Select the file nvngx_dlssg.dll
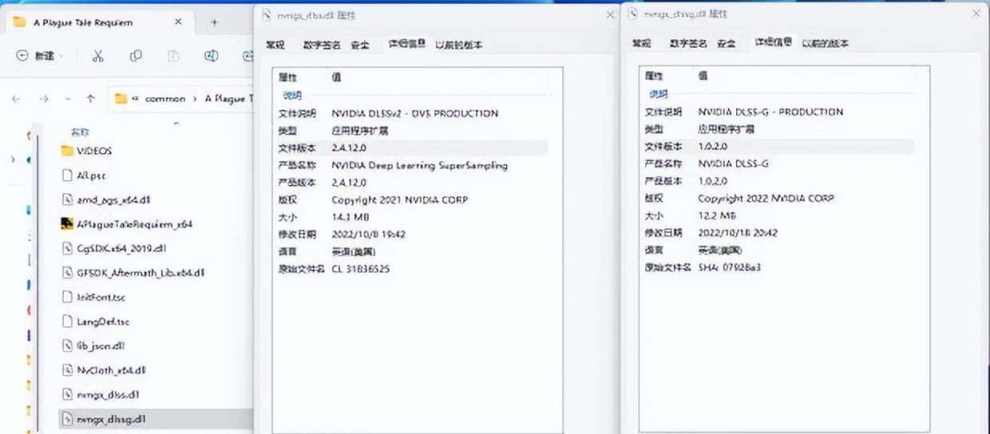 tap(111, 419)
